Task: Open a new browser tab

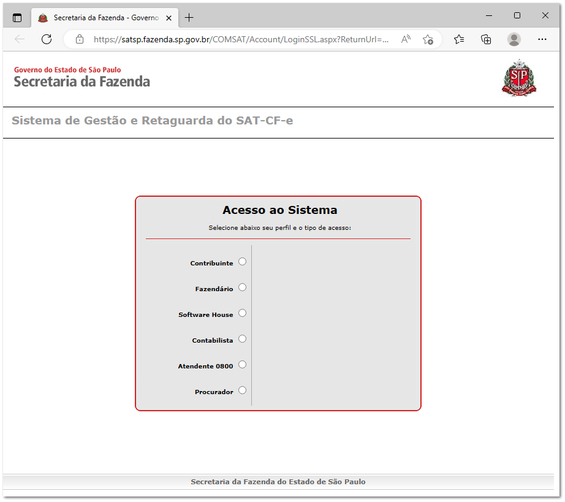Action: pyautogui.click(x=189, y=17)
